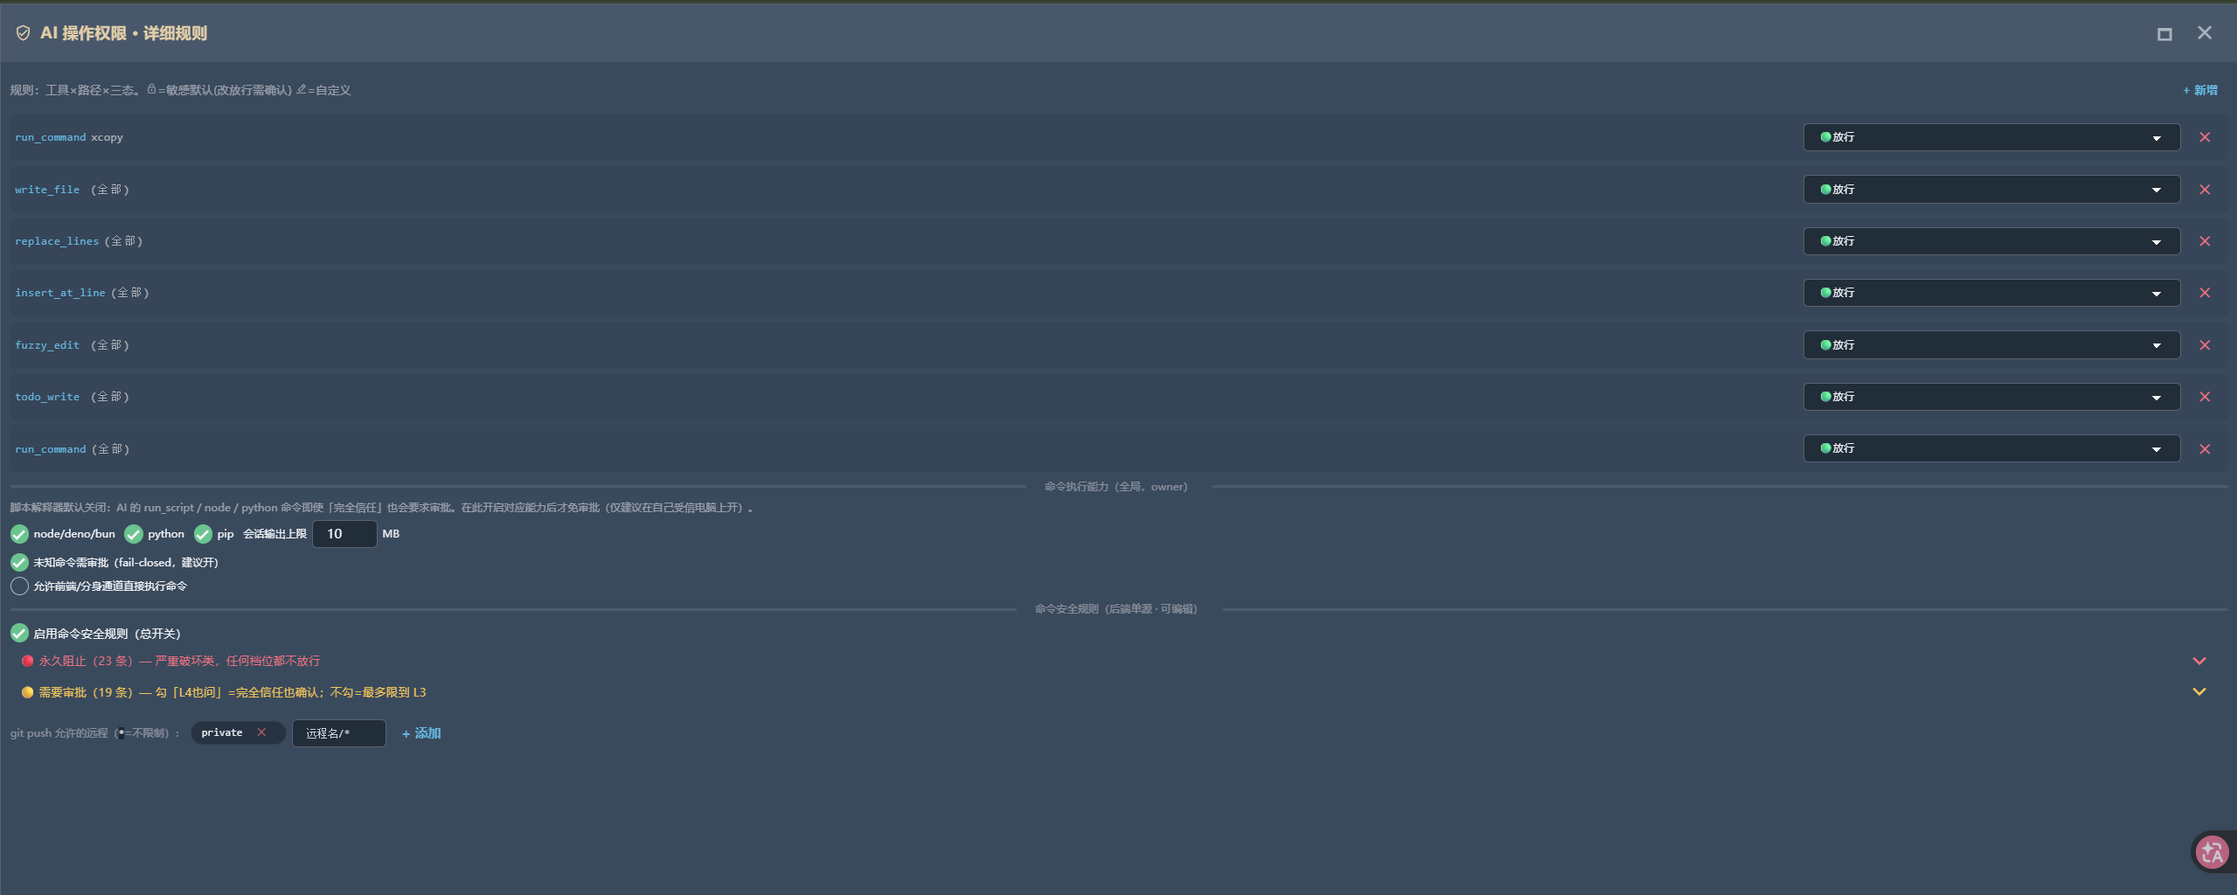Screen dimensions: 2237x895
Task: Enable 允许前端/分身通道直接执行命令
Action: 19,586
